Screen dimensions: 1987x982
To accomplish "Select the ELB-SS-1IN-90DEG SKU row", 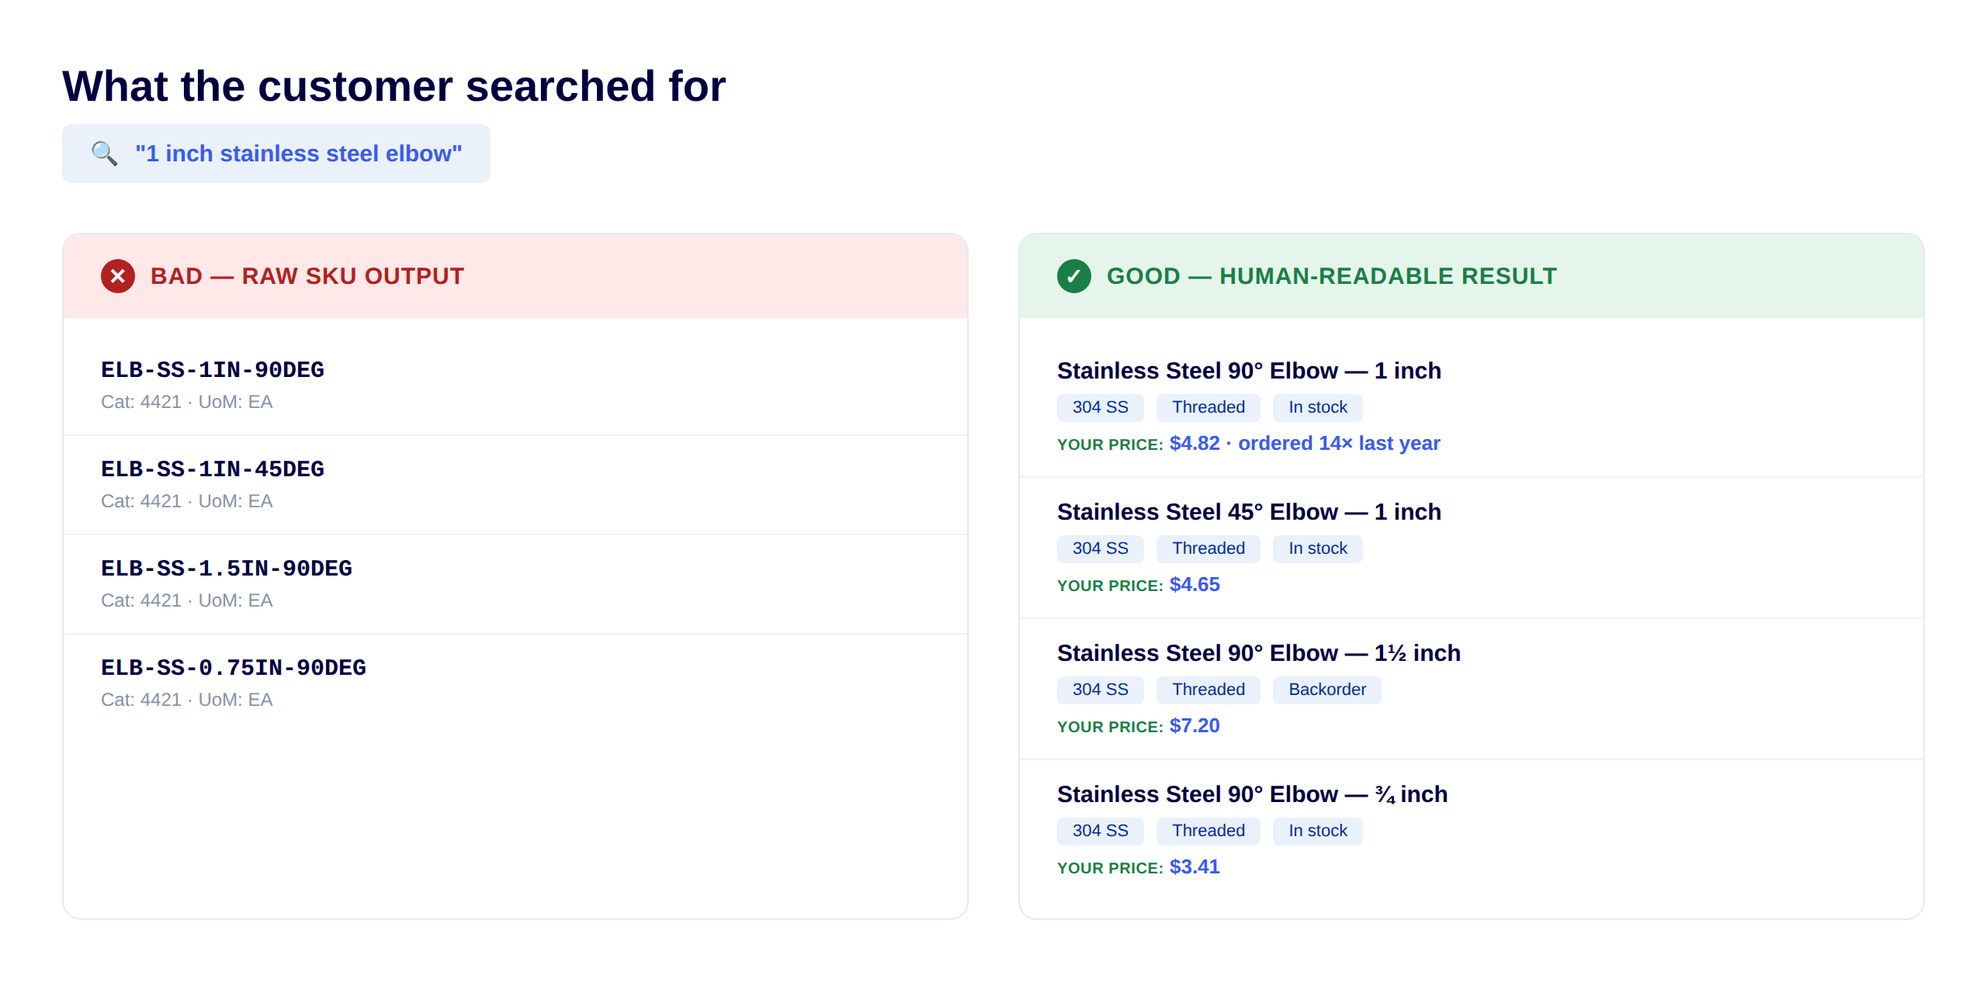I will pyautogui.click(x=213, y=370).
